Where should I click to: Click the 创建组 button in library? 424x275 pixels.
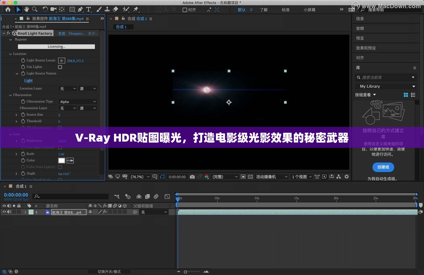point(383,167)
